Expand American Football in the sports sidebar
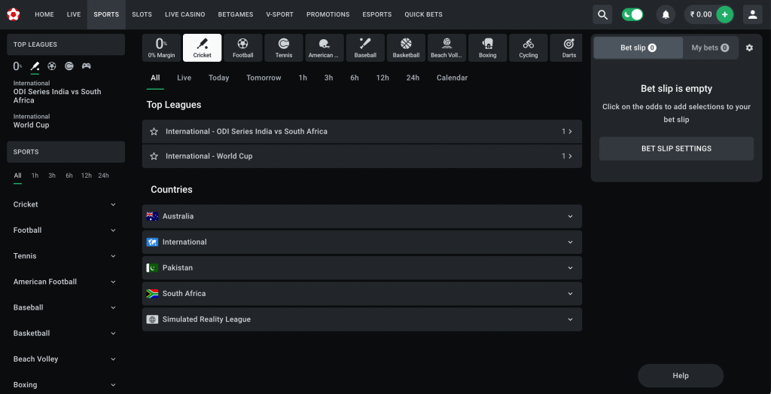The height and width of the screenshot is (394, 771). [x=66, y=282]
